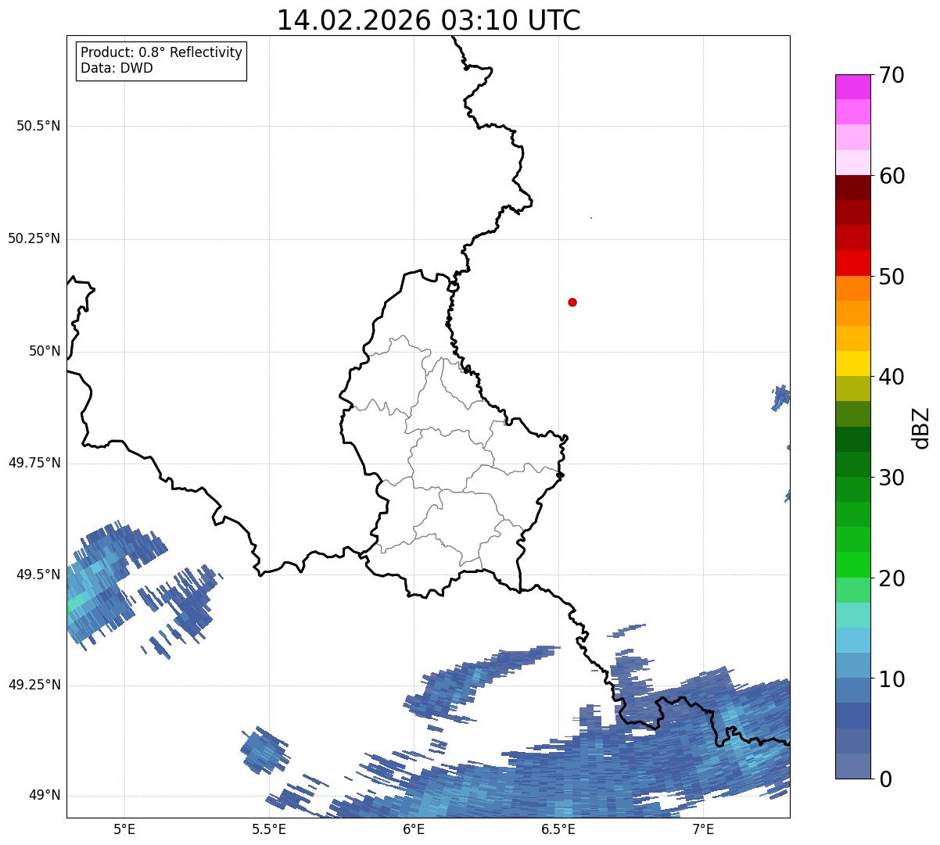Click the 5°E longitude label
The image size is (940, 845).
[124, 829]
